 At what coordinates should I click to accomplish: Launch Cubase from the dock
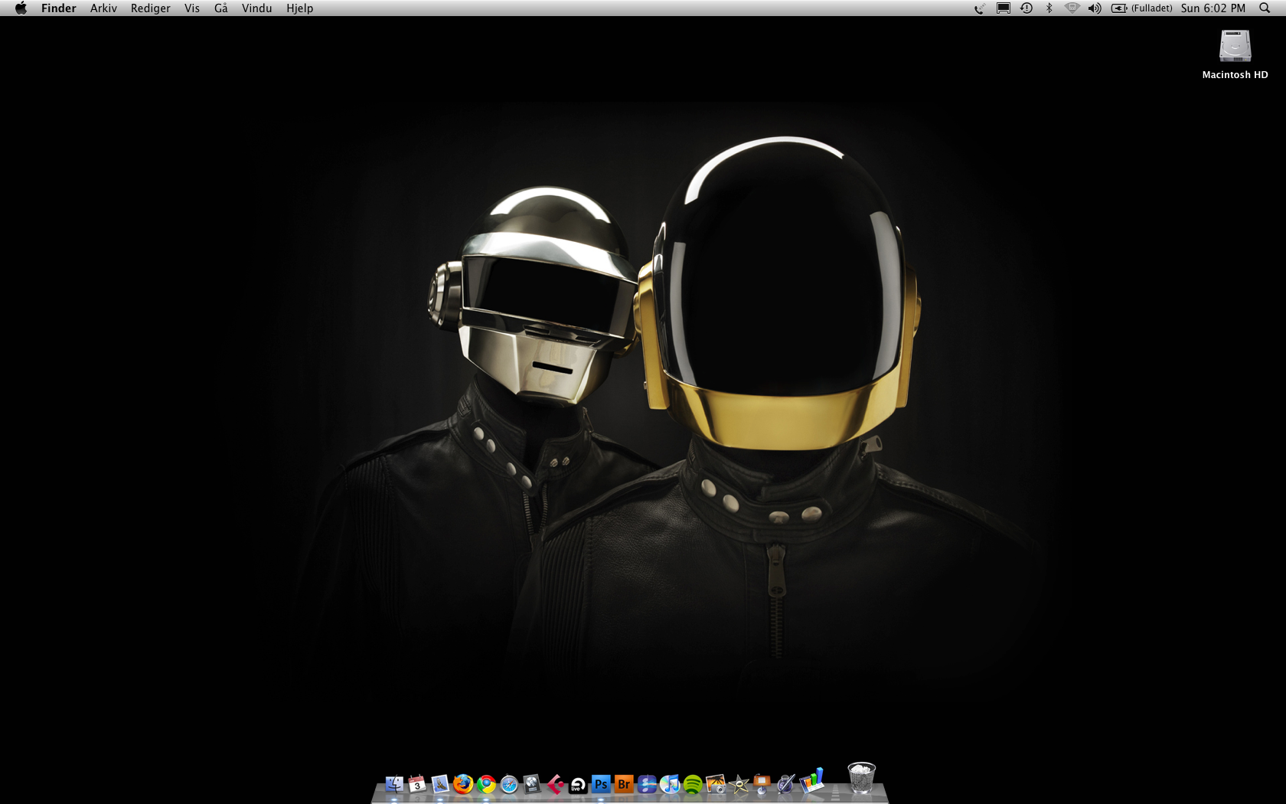[555, 784]
